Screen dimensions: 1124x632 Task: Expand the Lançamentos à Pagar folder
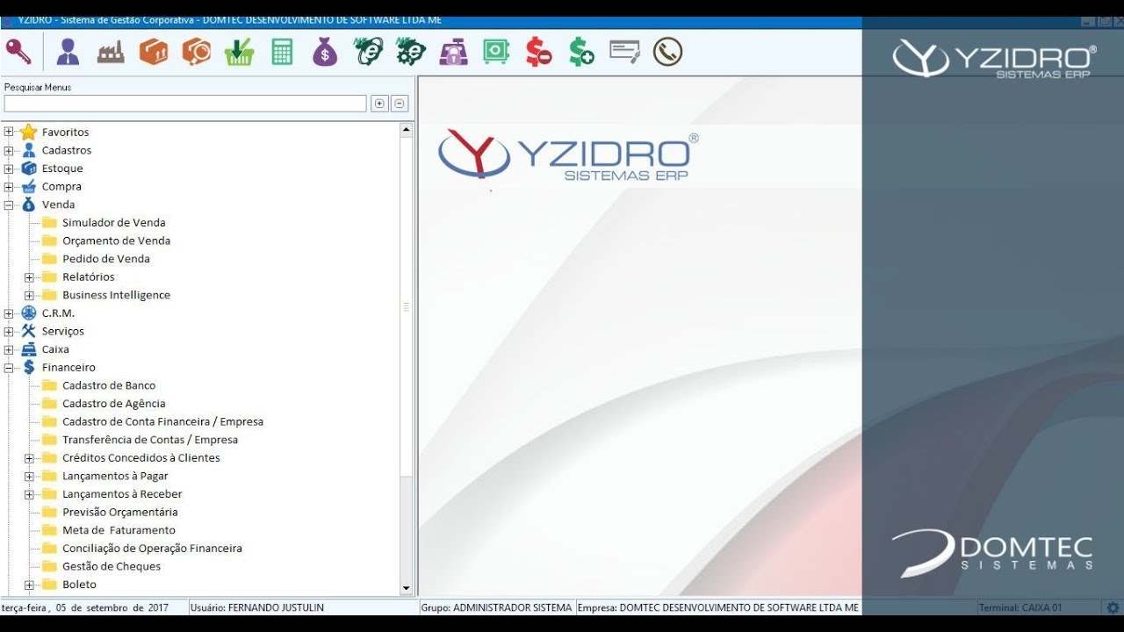click(x=29, y=477)
